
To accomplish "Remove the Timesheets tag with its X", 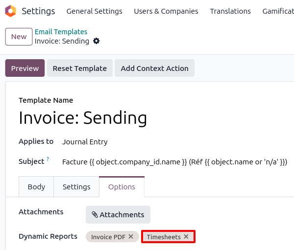I will click(x=186, y=237).
